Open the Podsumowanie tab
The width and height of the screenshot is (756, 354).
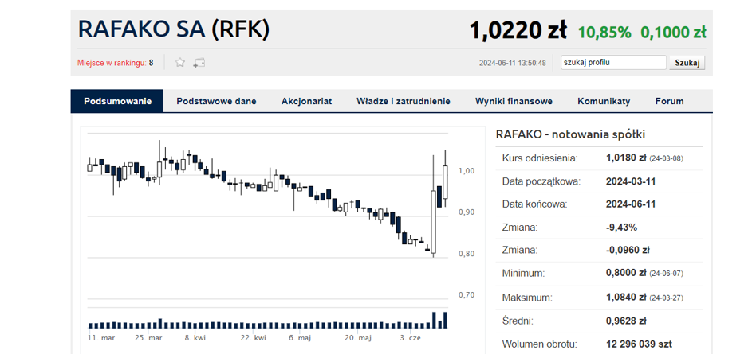click(x=117, y=101)
